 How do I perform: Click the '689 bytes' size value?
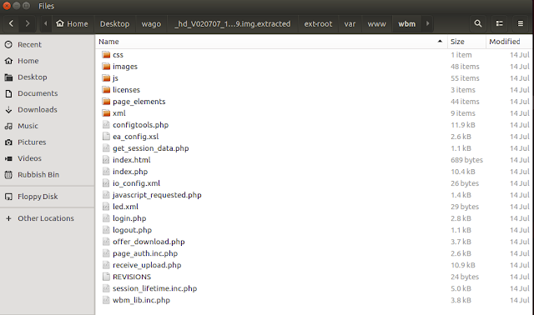(x=466, y=160)
